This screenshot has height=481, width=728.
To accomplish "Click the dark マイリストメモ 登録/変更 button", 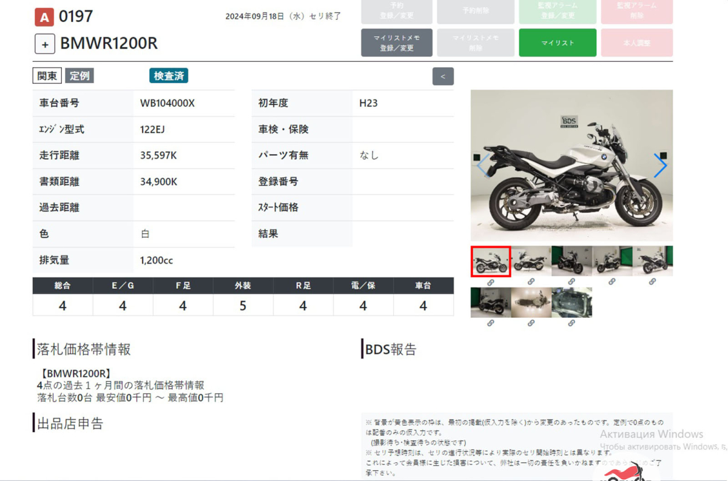I will (x=397, y=42).
